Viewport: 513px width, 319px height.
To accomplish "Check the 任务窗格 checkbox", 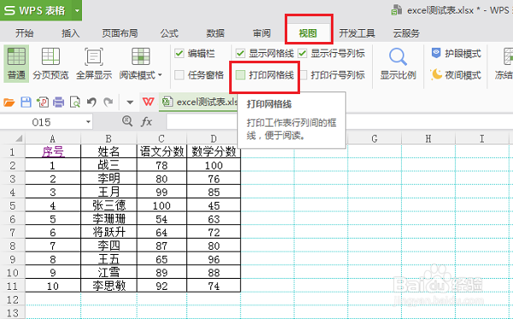I will pyautogui.click(x=179, y=75).
